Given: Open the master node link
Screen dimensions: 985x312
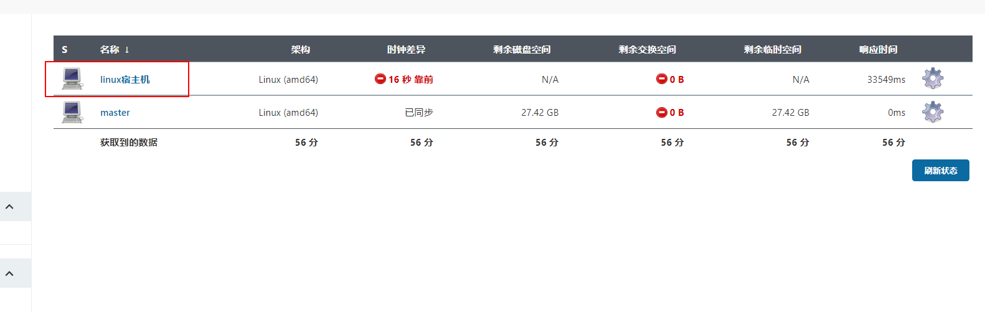Looking at the screenshot, I should [x=115, y=113].
